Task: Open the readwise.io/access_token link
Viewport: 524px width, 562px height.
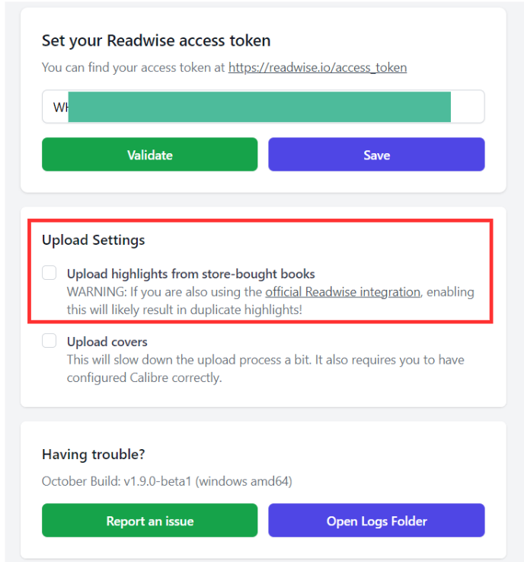Action: [317, 67]
